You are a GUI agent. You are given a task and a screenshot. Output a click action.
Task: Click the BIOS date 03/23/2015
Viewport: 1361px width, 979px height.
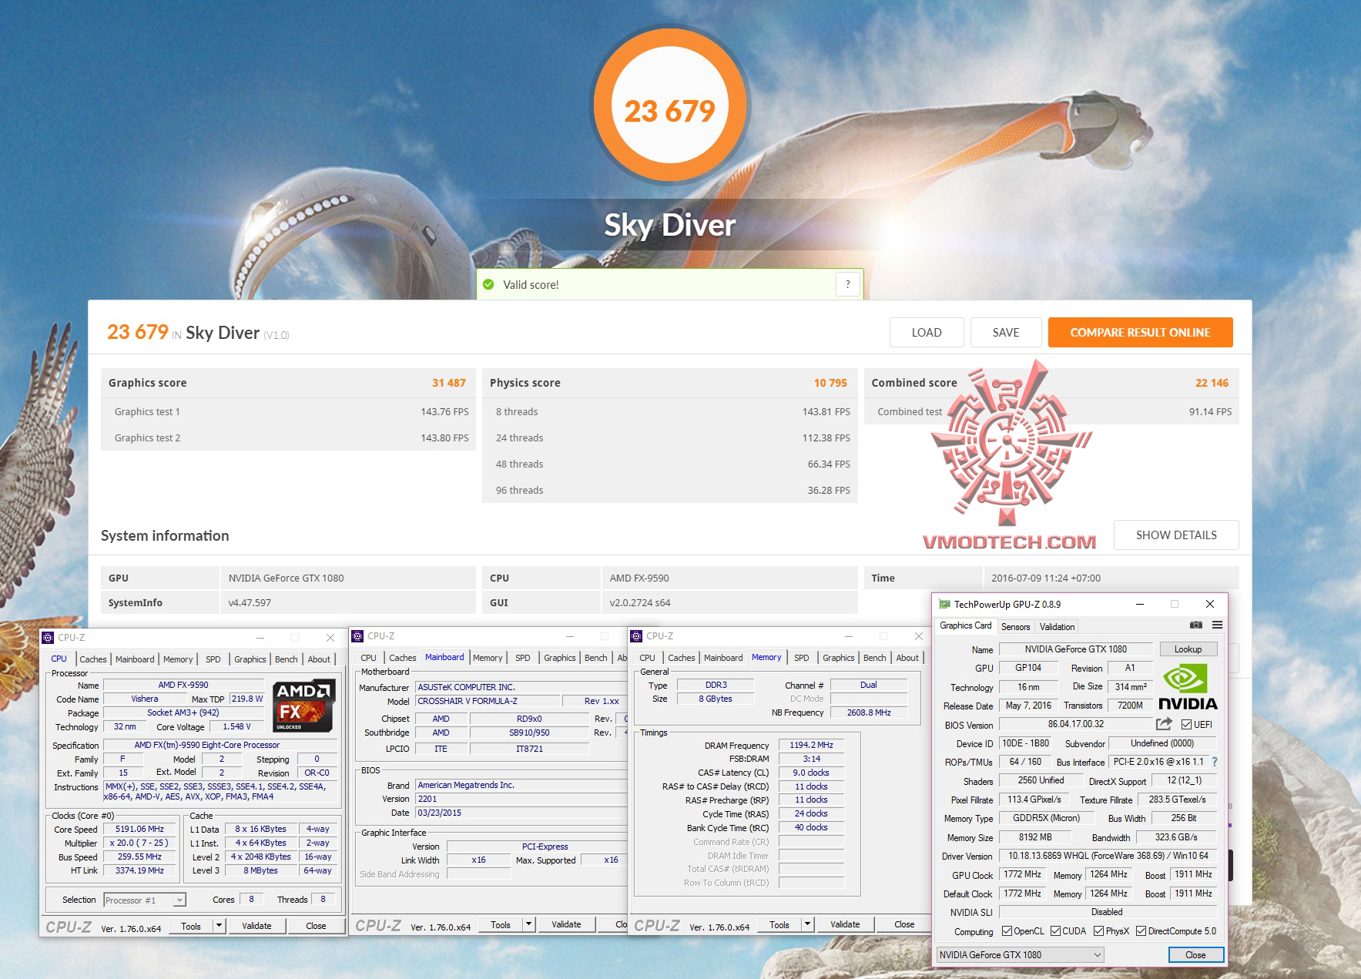(x=521, y=813)
